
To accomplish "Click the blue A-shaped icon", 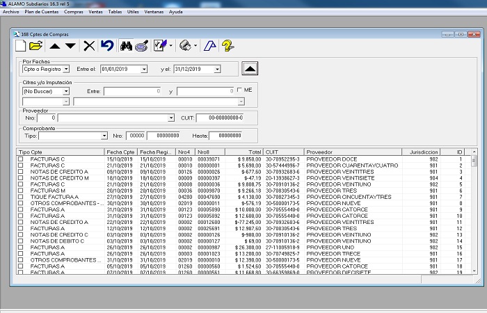I will [x=210, y=46].
